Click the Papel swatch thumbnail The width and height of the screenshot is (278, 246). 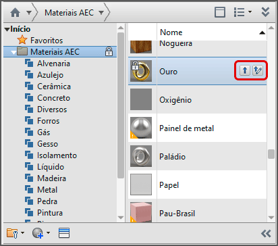pos(141,184)
